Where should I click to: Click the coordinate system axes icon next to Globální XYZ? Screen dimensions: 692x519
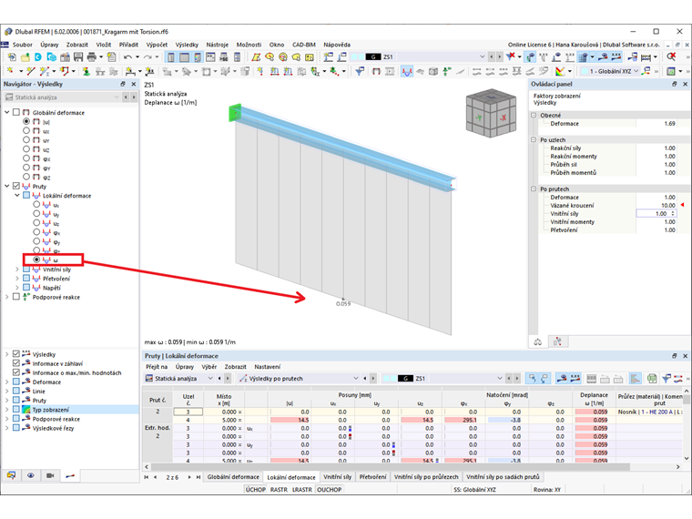point(647,71)
